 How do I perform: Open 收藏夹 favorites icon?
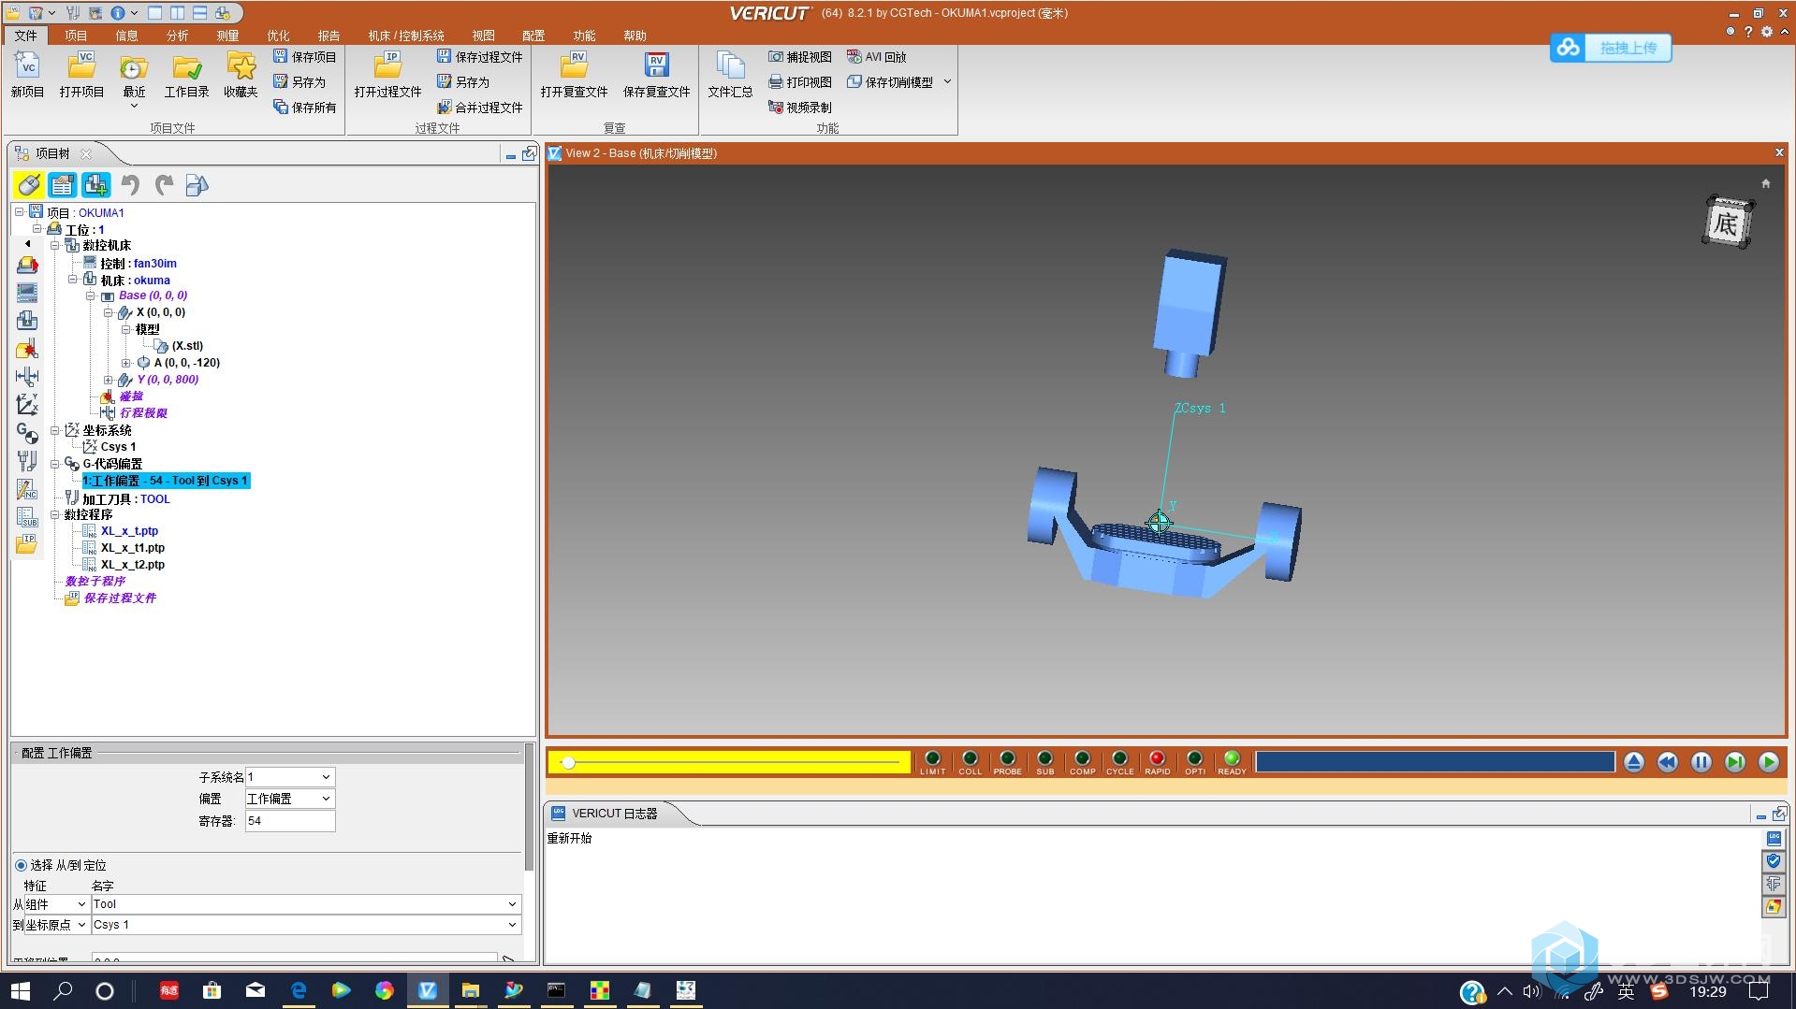(x=241, y=75)
